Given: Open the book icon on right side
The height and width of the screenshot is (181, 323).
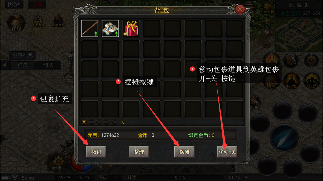Looking at the screenshot, I should pyautogui.click(x=291, y=60).
